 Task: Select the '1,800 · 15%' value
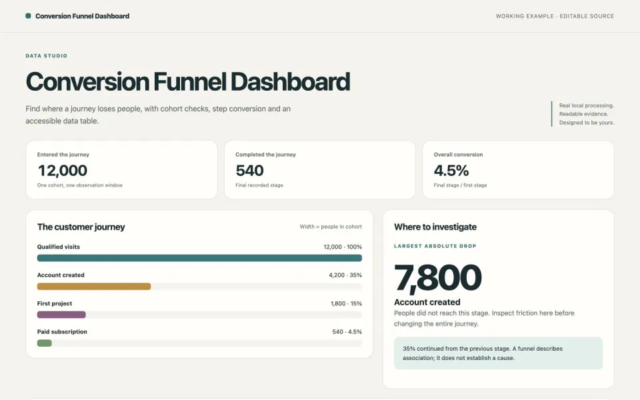[346, 303]
